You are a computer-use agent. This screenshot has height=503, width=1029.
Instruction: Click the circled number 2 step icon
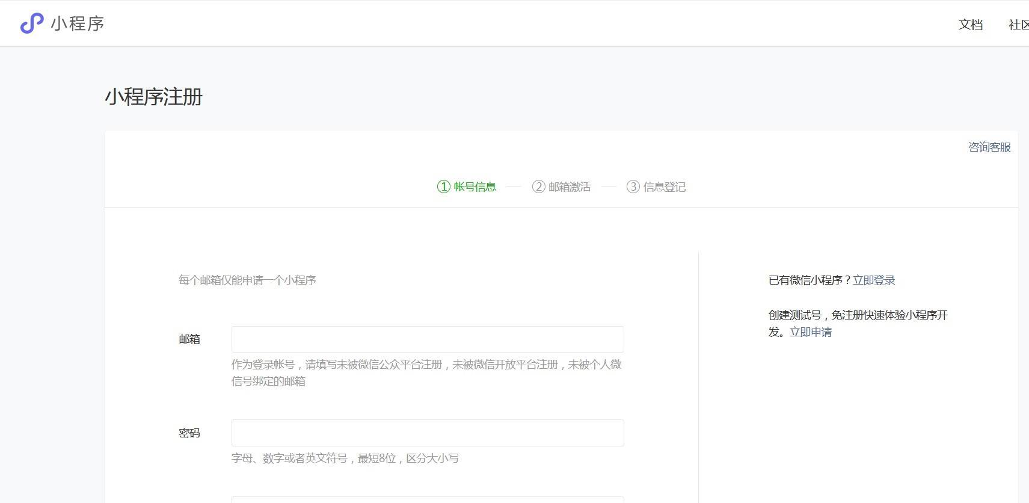pyautogui.click(x=538, y=187)
